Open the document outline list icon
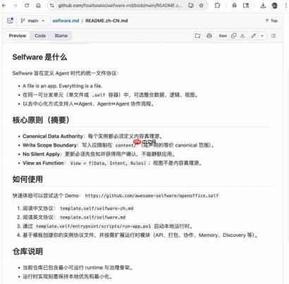Image resolution: width=289 pixels, height=284 pixels. coord(273,36)
